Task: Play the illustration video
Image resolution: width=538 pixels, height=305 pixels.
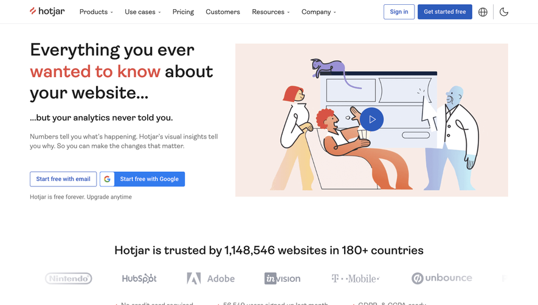Action: [x=371, y=120]
